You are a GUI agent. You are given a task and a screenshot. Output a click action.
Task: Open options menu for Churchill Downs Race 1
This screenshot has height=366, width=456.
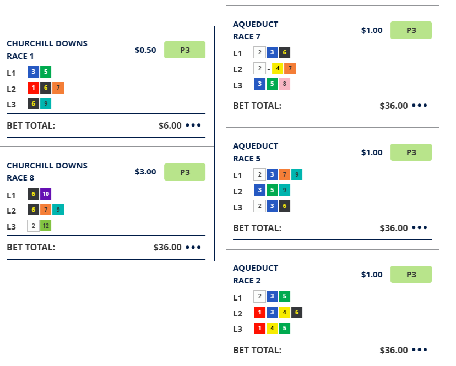click(x=193, y=125)
